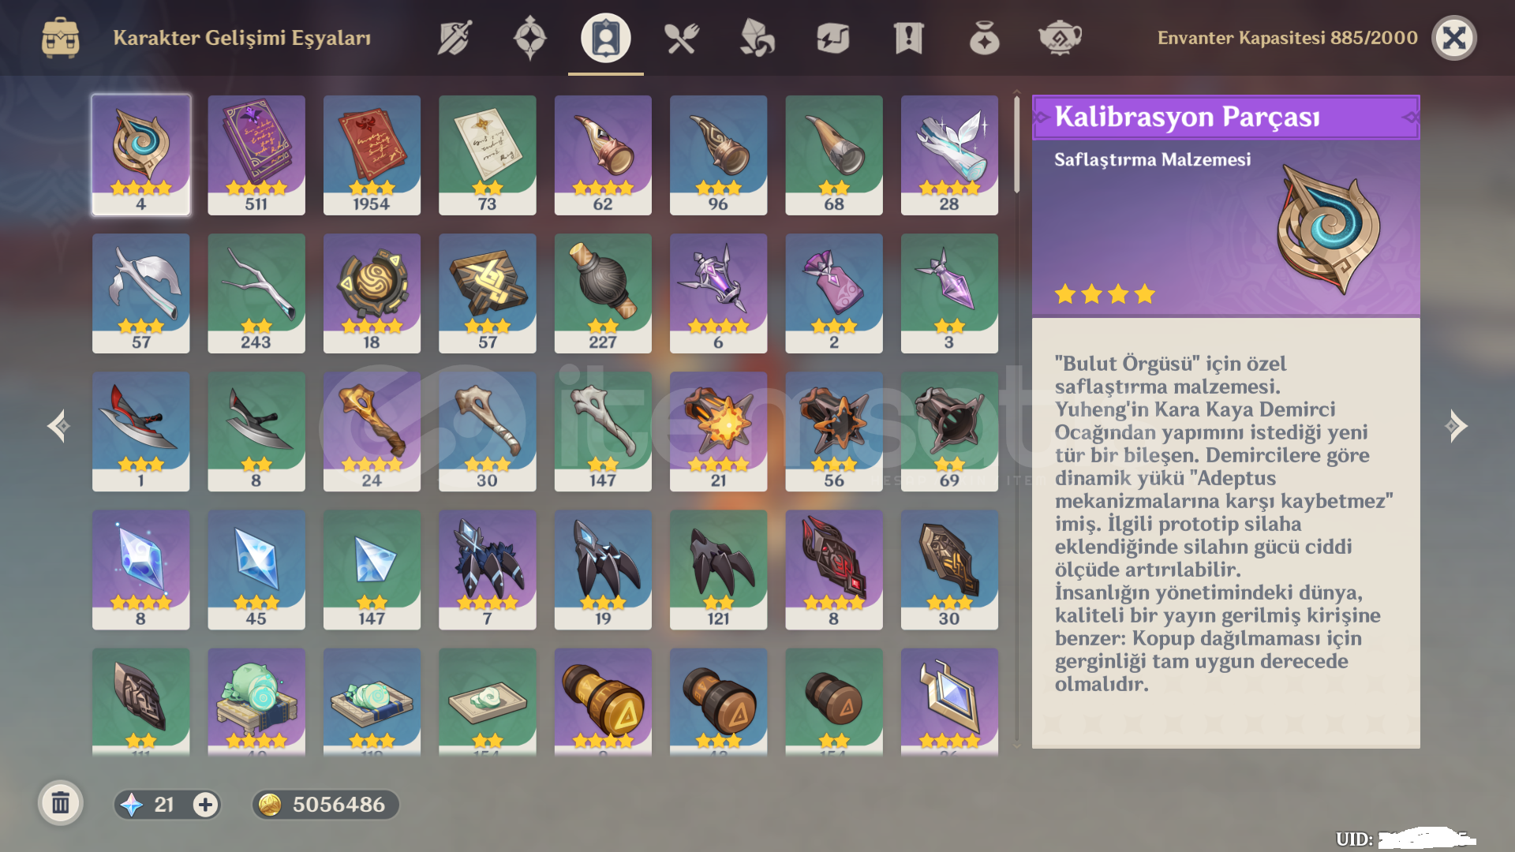1515x852 pixels.
Task: Open the Precious items tab
Action: pyautogui.click(x=984, y=38)
